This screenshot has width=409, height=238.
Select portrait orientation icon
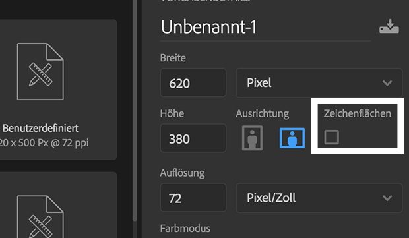pos(252,138)
